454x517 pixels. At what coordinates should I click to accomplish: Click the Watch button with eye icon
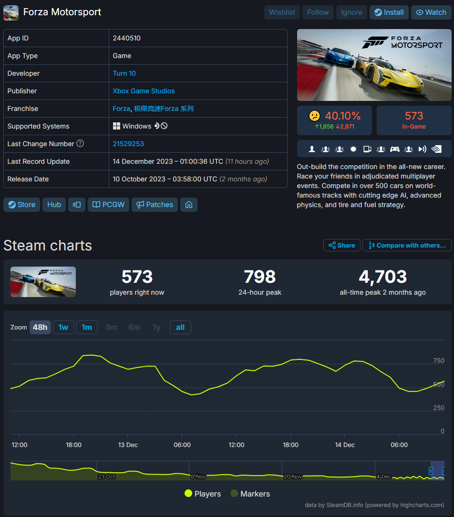(x=431, y=12)
